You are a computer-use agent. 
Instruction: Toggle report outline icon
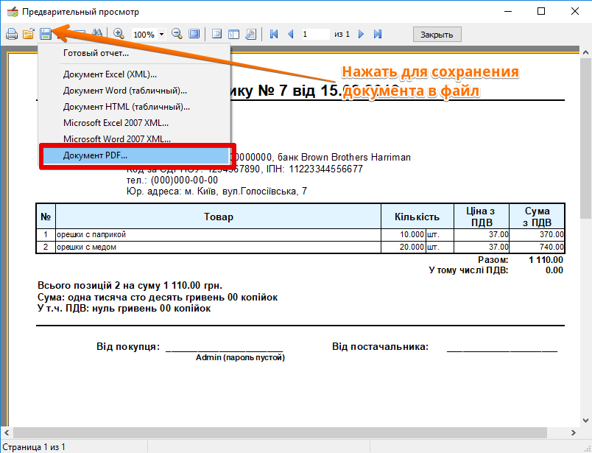pyautogui.click(x=216, y=34)
